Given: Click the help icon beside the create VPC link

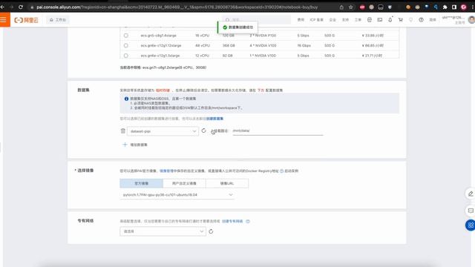Looking at the screenshot, I should [248, 221].
